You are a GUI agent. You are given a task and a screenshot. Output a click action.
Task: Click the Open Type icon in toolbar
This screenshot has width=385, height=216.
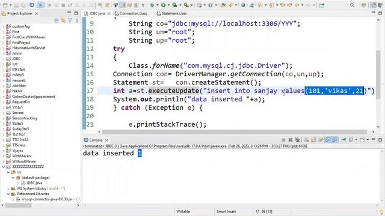[223, 5]
